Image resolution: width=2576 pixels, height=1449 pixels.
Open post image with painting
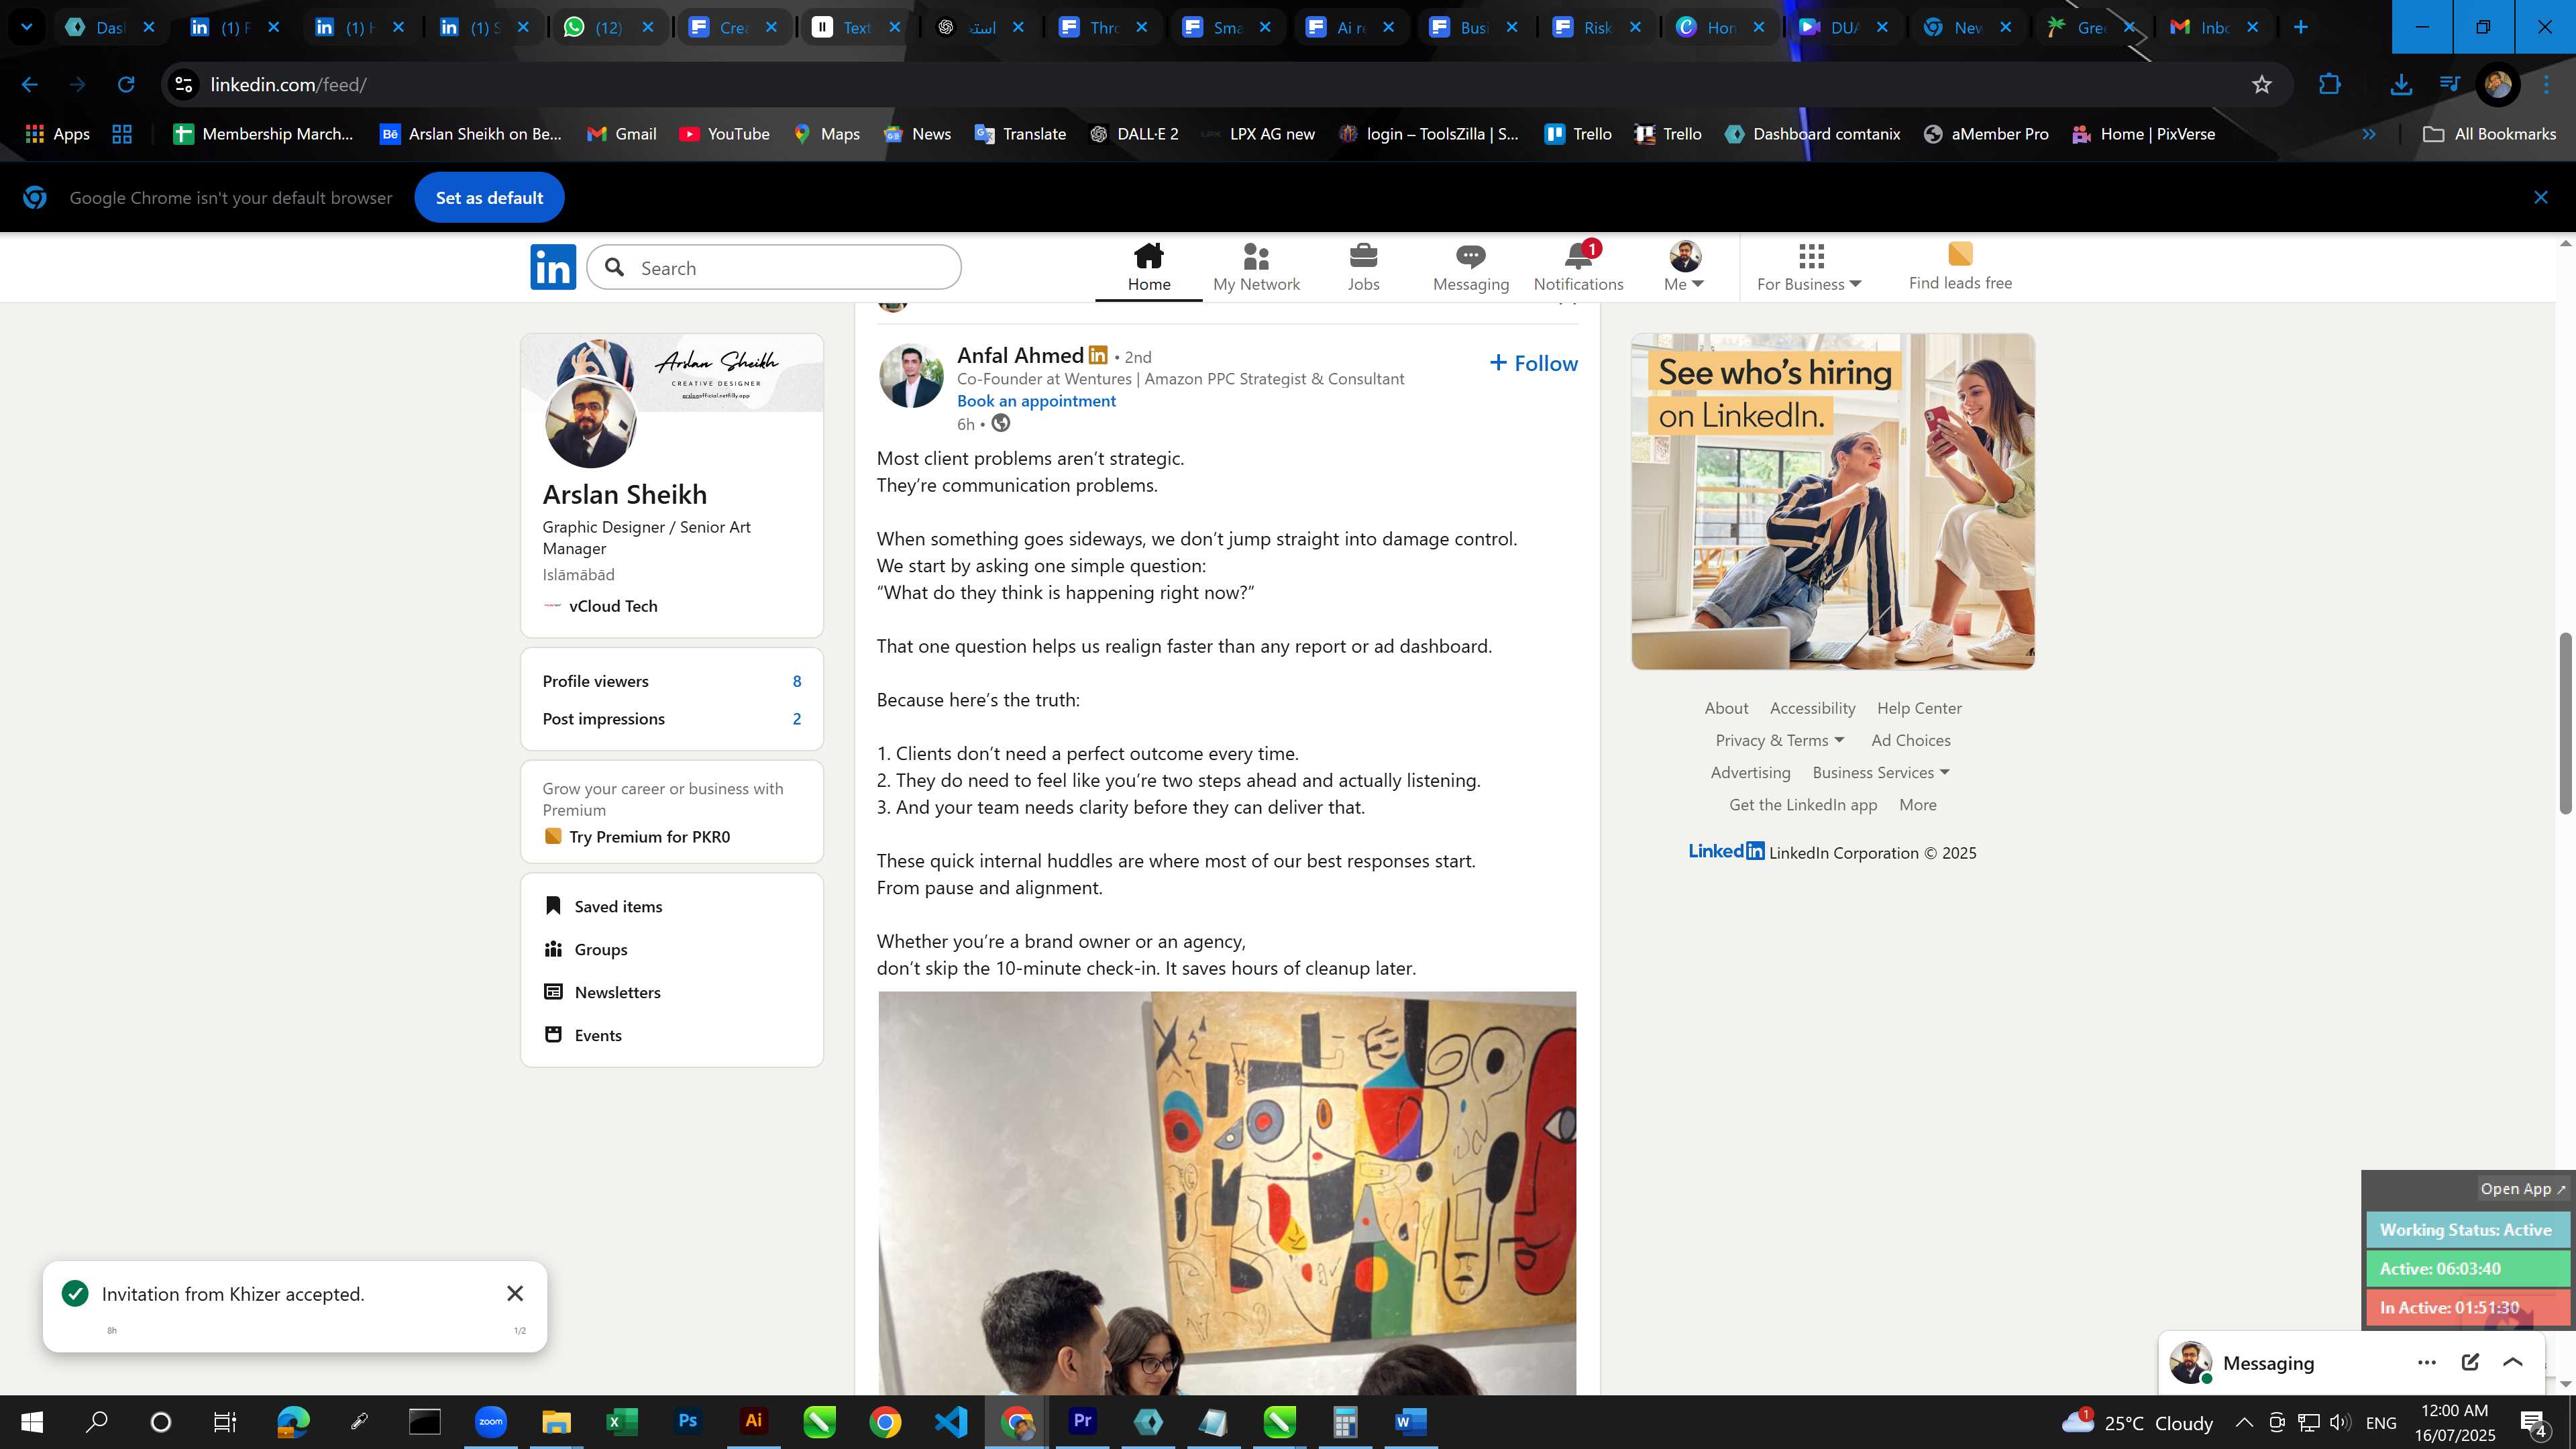pyautogui.click(x=1227, y=1193)
